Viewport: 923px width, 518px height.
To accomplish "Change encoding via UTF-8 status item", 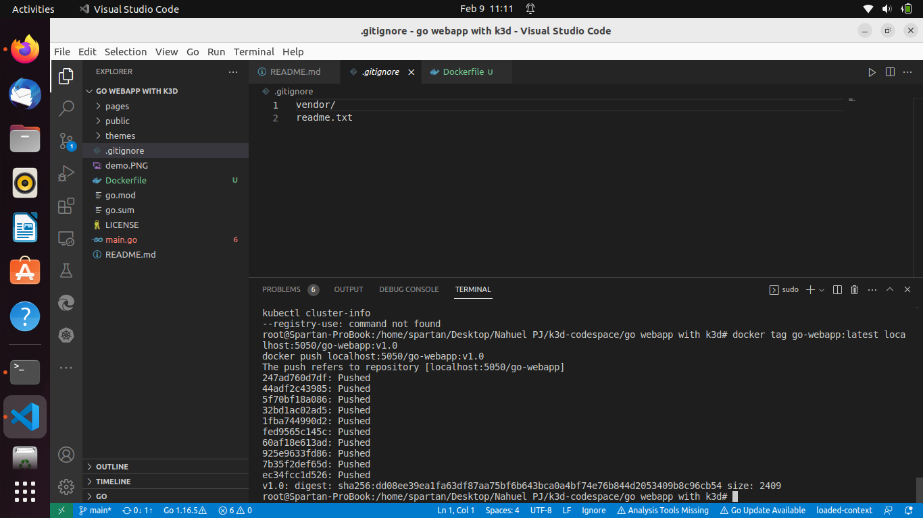I will tap(541, 511).
